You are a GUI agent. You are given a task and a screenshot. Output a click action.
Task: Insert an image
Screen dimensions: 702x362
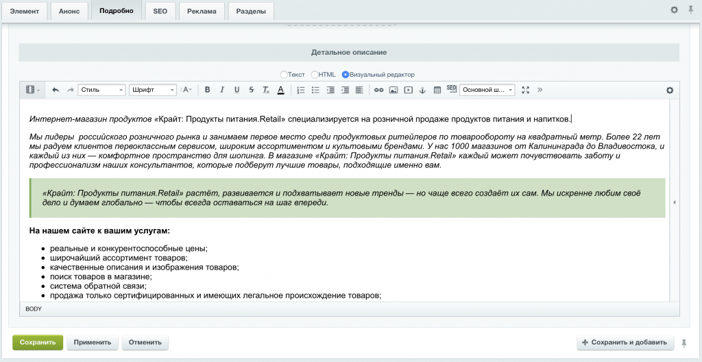point(394,90)
